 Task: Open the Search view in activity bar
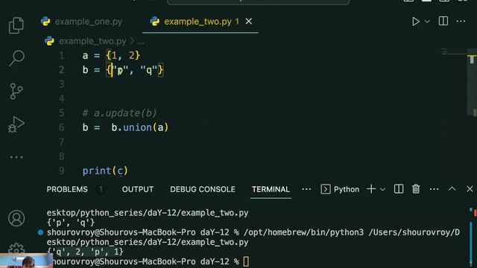click(16, 58)
